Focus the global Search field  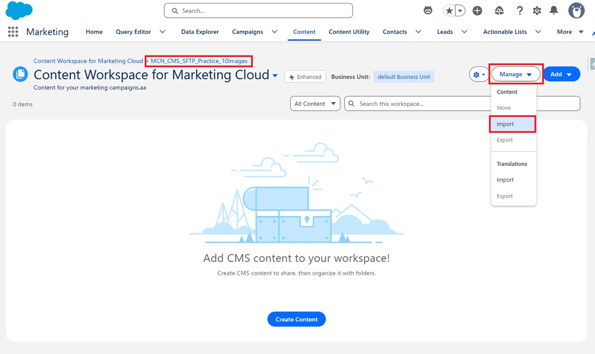click(258, 10)
